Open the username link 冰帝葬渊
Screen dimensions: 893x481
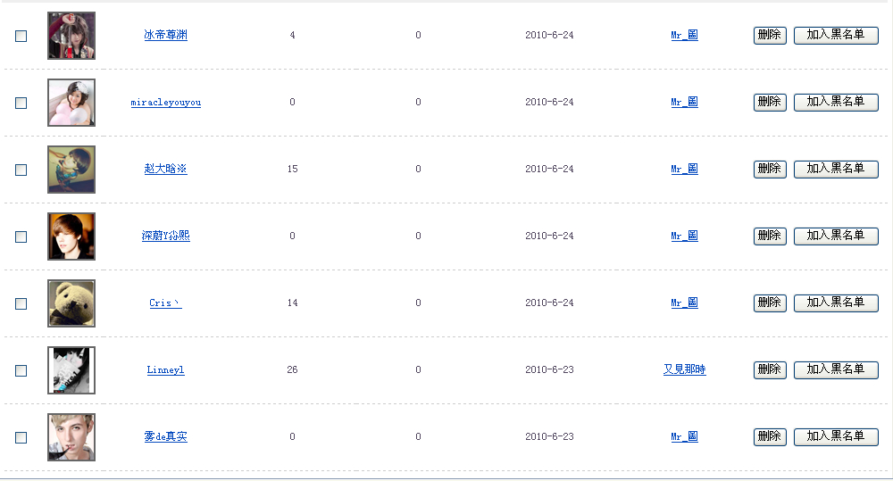pos(165,36)
